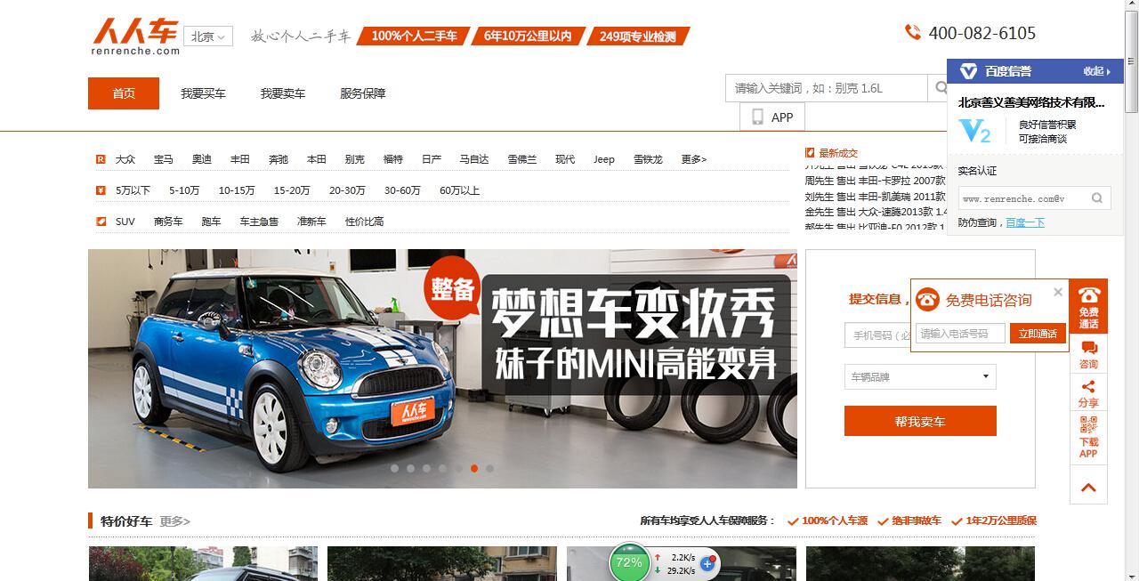Image resolution: width=1139 pixels, height=581 pixels.
Task: Click the blue plus icon on speed widget
Action: (x=708, y=563)
